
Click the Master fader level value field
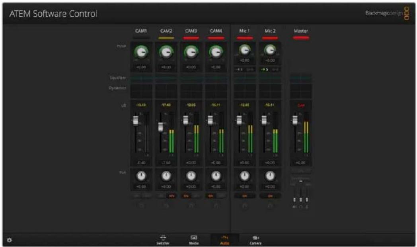click(301, 163)
